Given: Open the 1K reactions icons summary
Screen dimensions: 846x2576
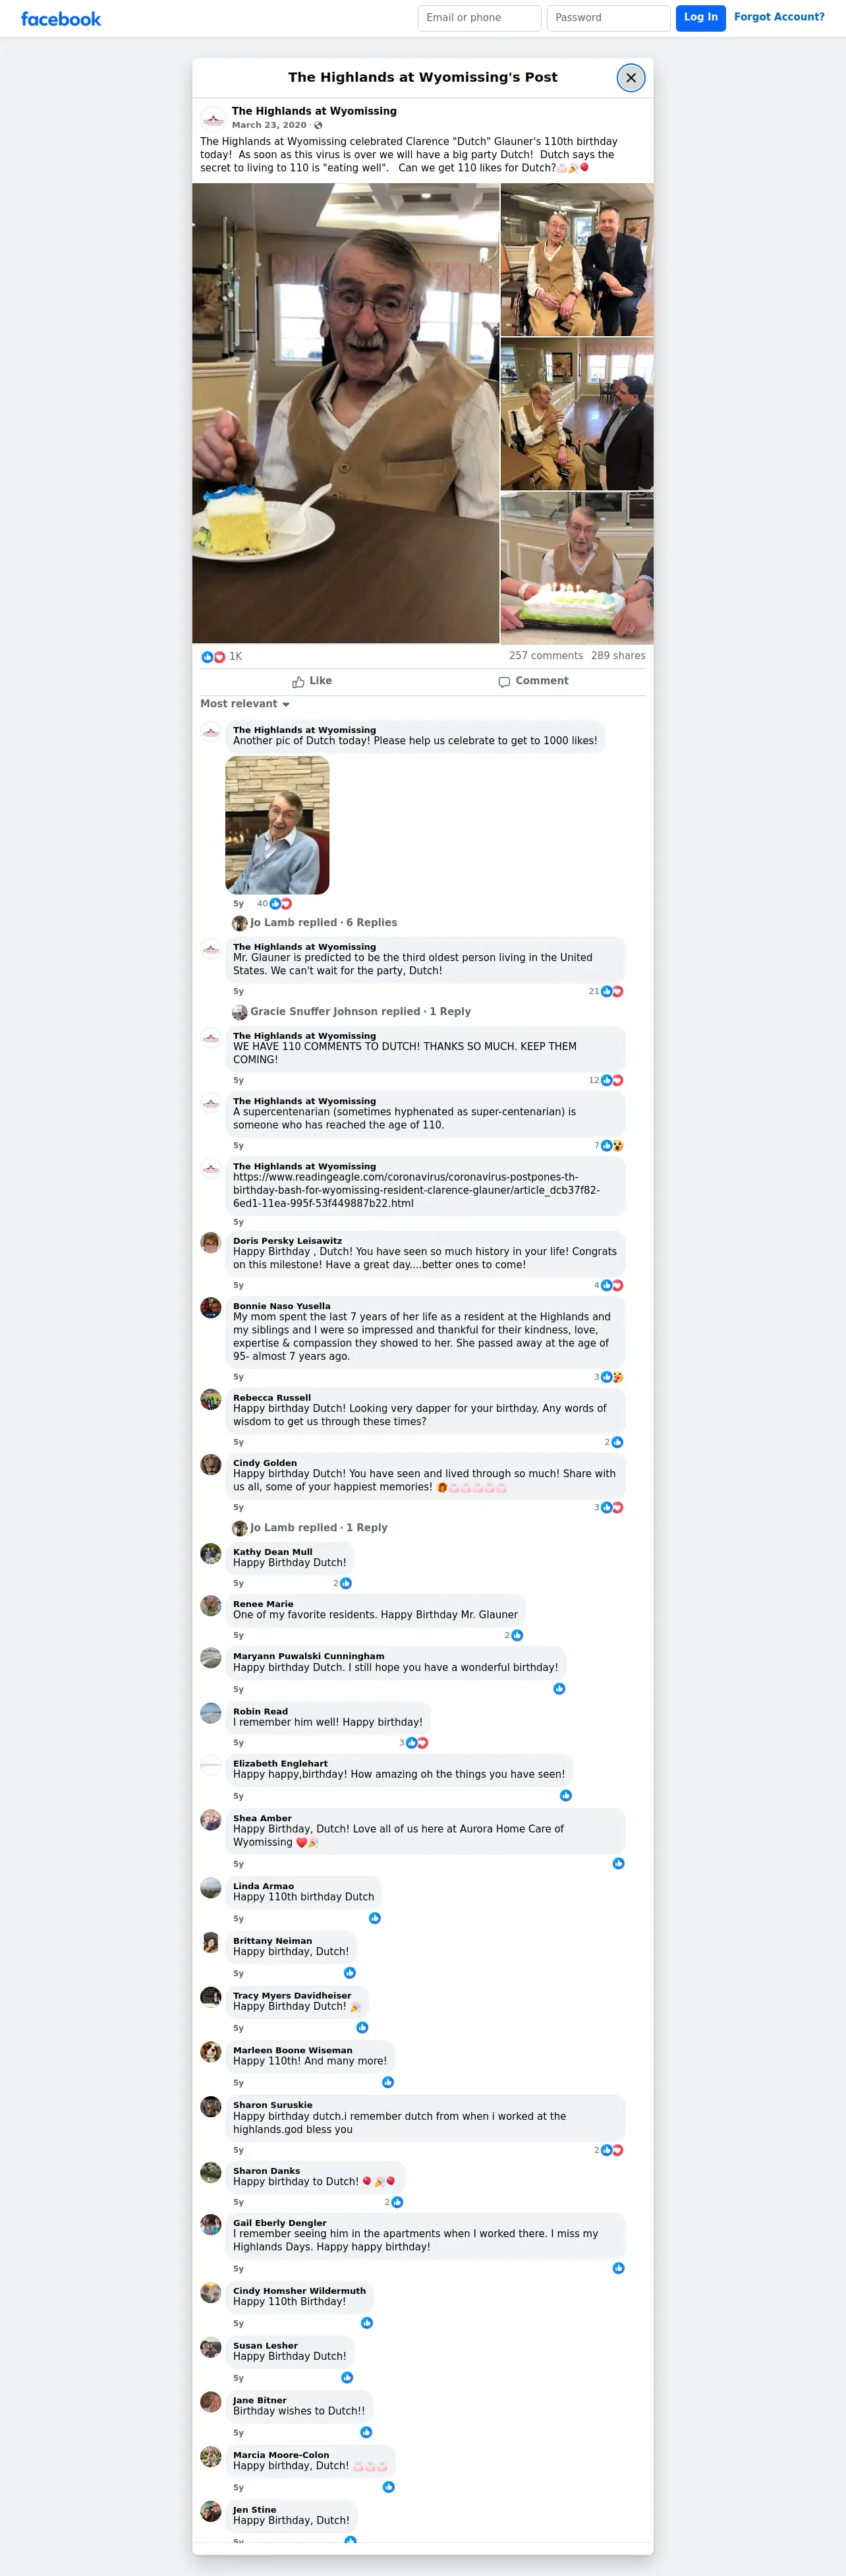Looking at the screenshot, I should pos(214,657).
